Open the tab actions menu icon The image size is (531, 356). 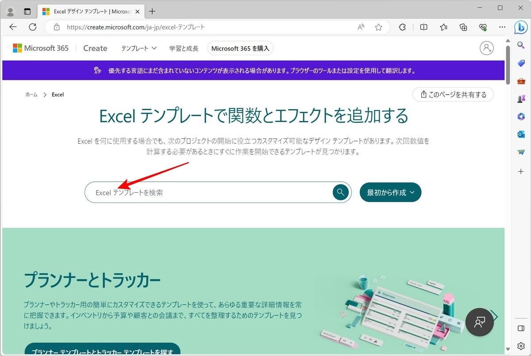point(27,11)
